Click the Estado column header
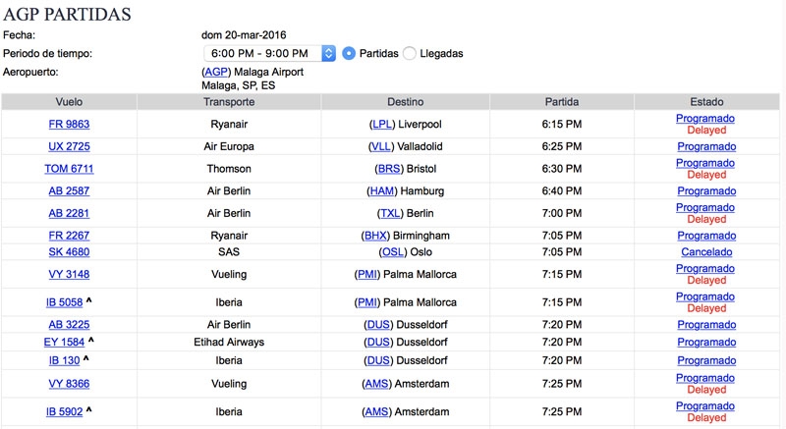The width and height of the screenshot is (786, 429). tap(706, 102)
